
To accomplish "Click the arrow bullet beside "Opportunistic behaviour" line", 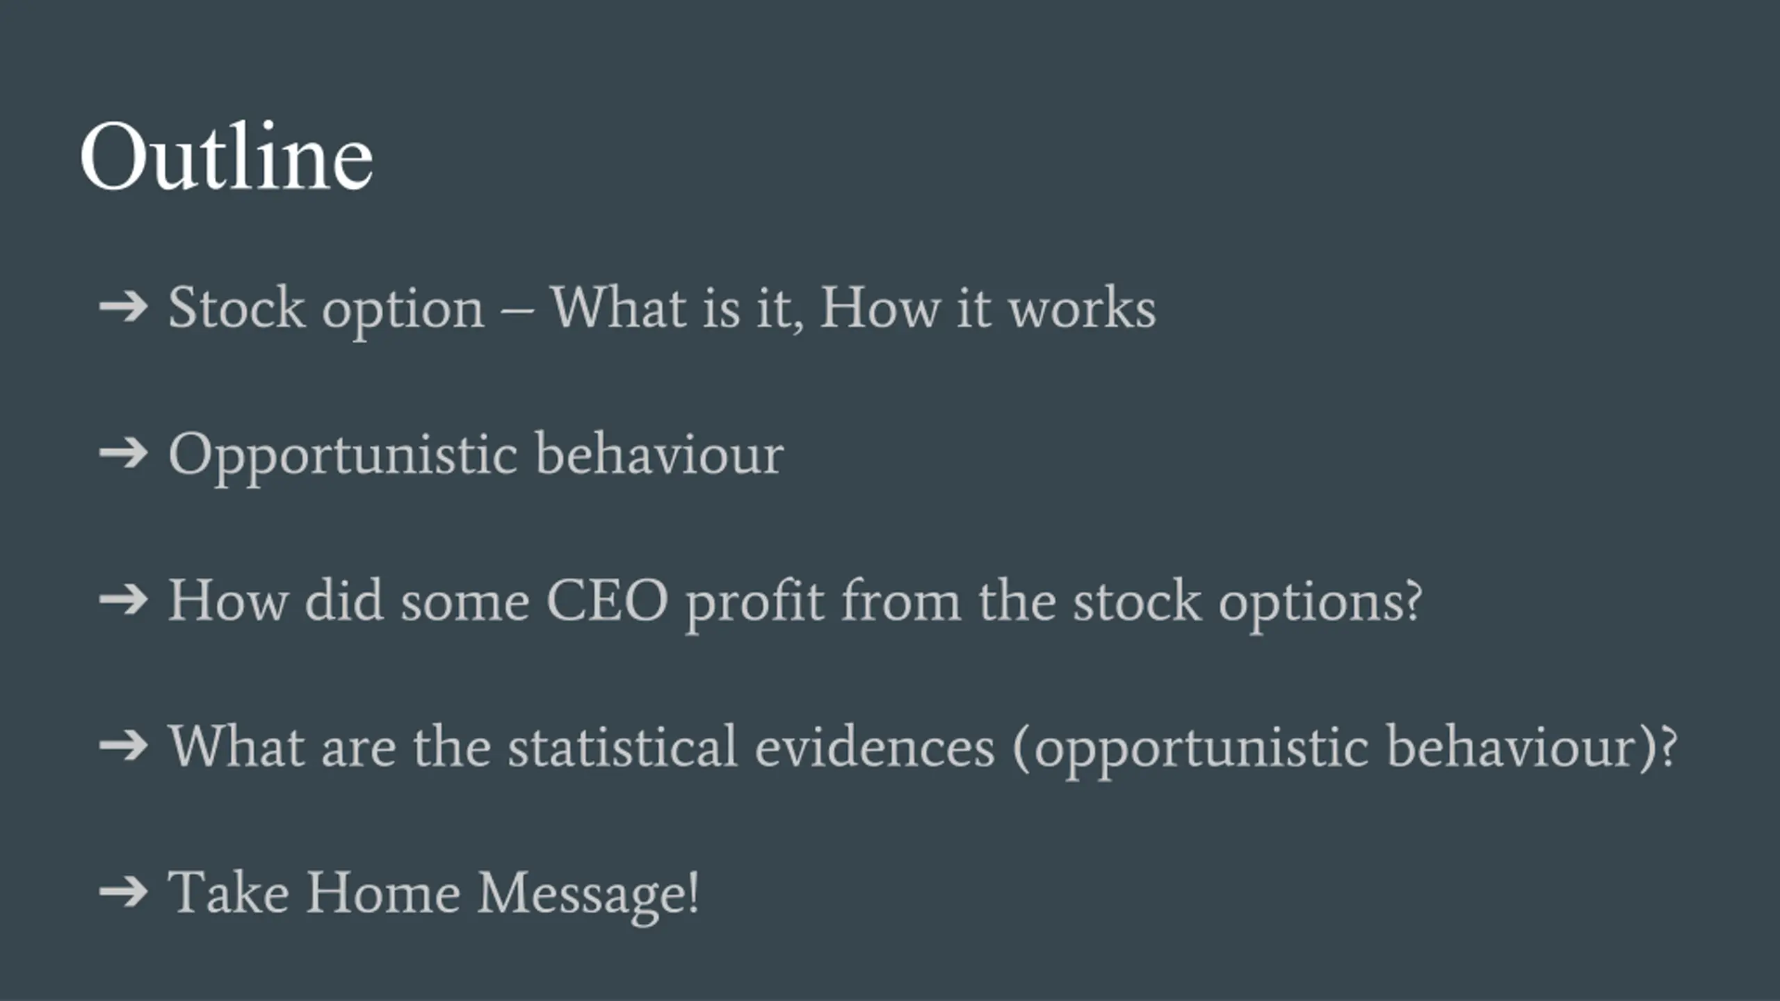I will [x=124, y=454].
